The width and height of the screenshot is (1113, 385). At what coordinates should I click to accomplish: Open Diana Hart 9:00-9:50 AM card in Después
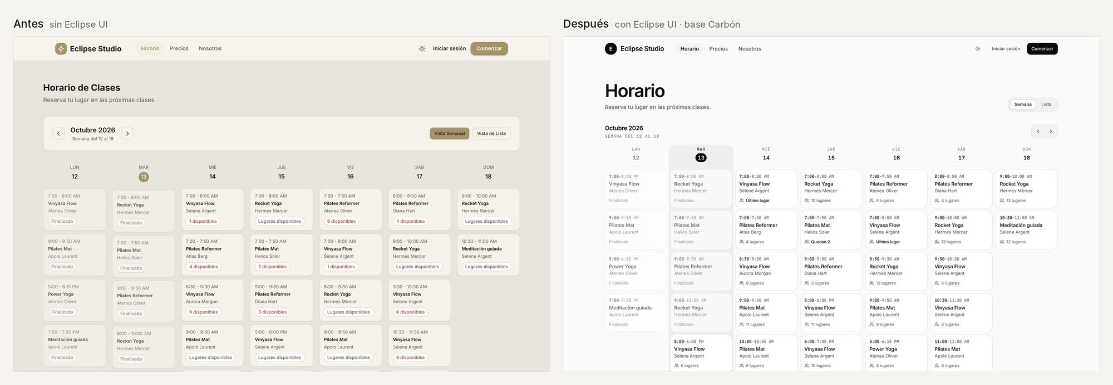click(x=831, y=271)
